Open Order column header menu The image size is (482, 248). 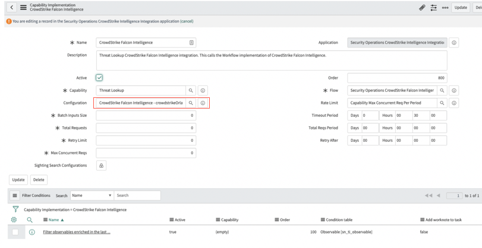[276, 220]
